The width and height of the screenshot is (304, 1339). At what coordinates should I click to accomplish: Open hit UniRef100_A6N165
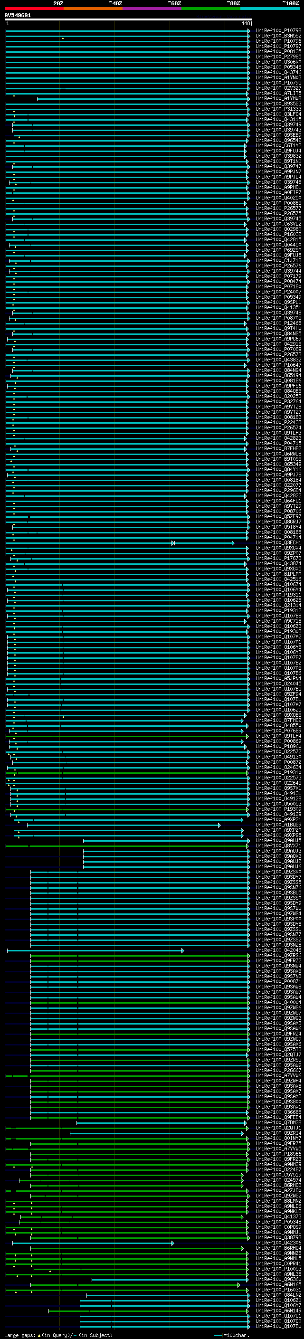[x=278, y=1284]
